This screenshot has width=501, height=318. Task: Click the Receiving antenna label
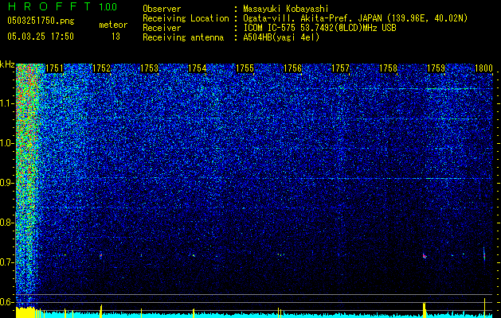click(183, 37)
